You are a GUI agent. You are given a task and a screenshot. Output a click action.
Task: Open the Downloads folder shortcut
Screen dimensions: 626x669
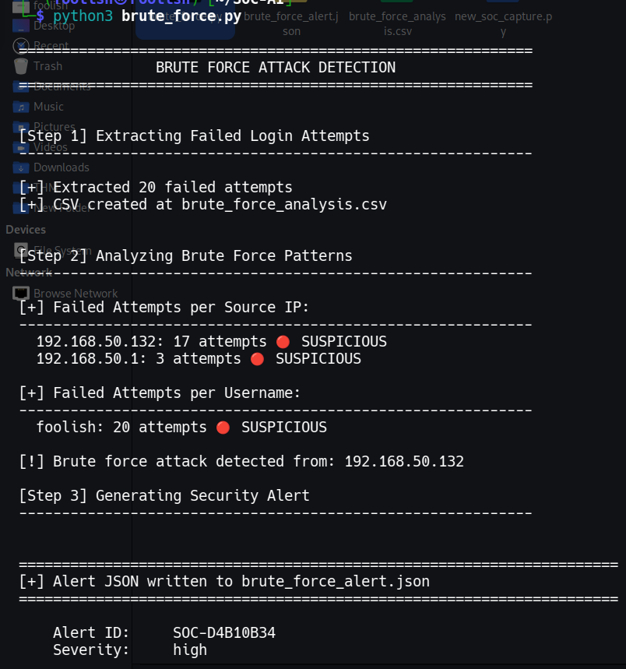(60, 167)
